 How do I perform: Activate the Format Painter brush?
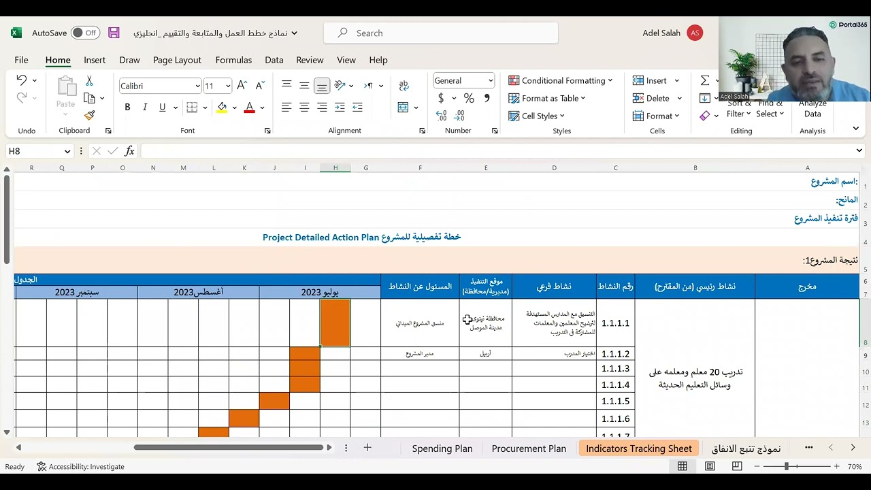click(x=89, y=116)
